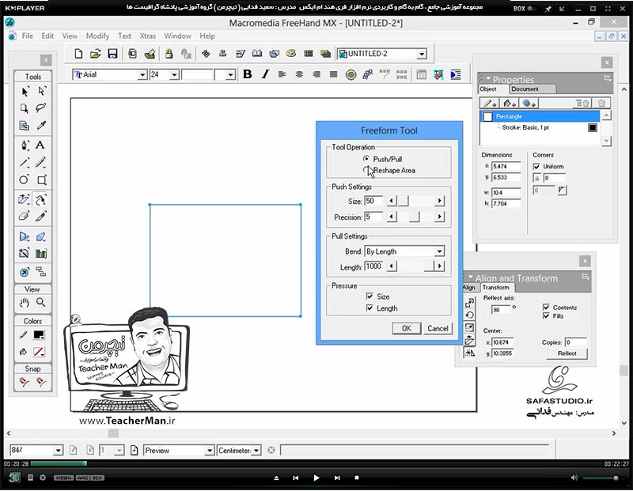Select the Hand tool
Screen dimensions: 633x491
(25, 302)
